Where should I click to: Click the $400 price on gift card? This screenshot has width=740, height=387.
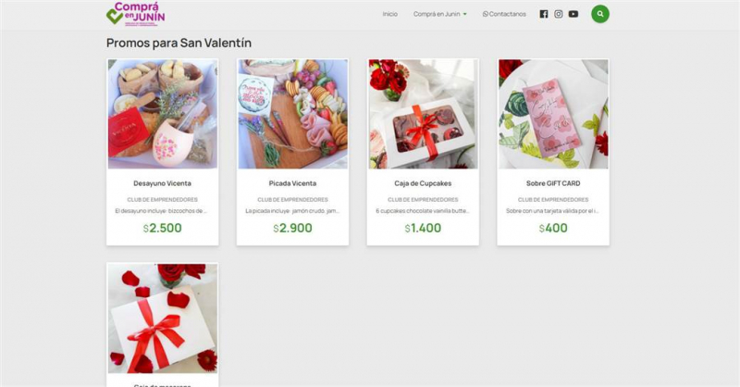click(x=553, y=228)
